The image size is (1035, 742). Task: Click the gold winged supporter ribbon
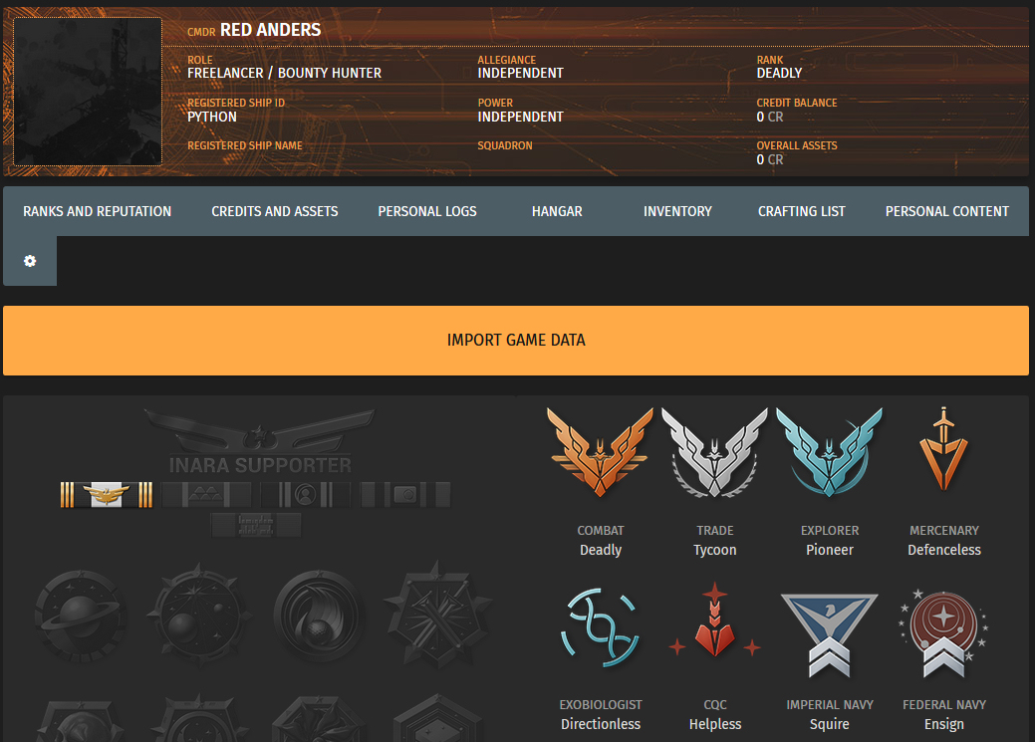107,494
